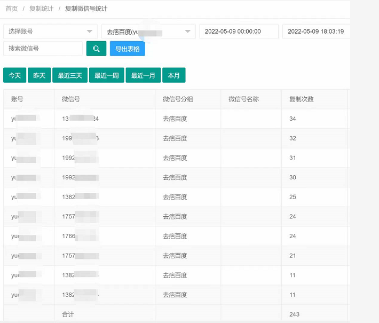Select the 最近一周 range button
Screen dimensions: 379x323
(x=106, y=76)
